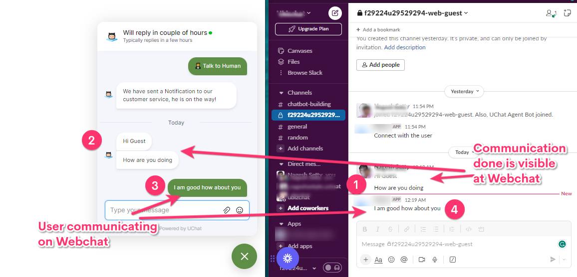Screen dimensions: 577x277
Task: Open the emoji picker in the webchat input
Action: coord(240,210)
